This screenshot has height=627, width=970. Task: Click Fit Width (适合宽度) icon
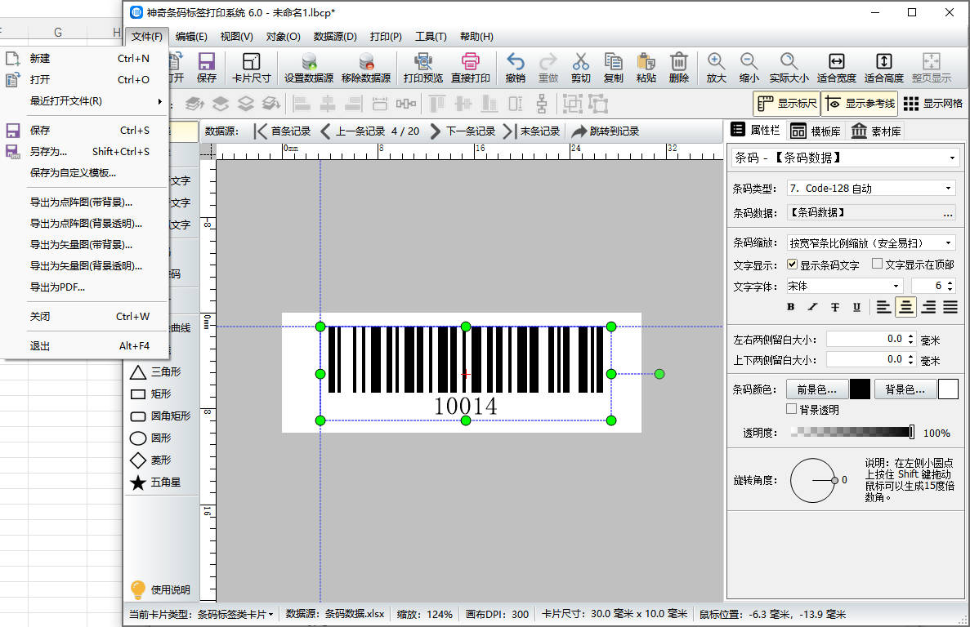836,67
